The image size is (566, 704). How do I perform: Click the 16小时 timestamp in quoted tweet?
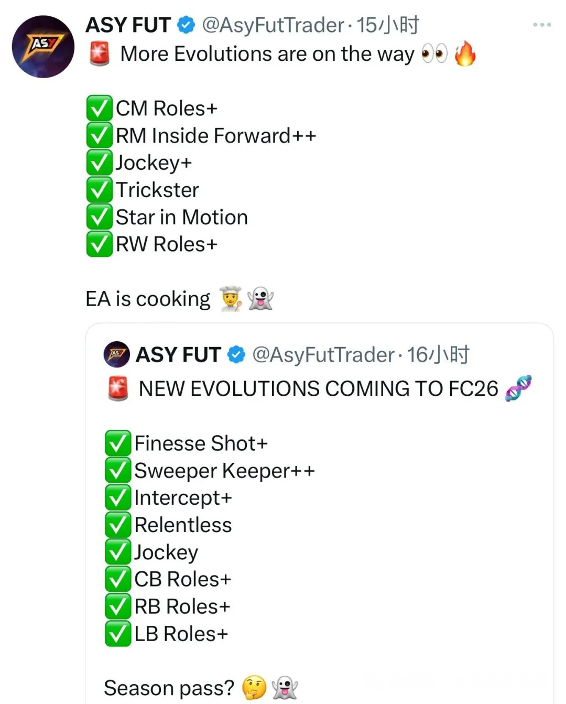[x=438, y=355]
